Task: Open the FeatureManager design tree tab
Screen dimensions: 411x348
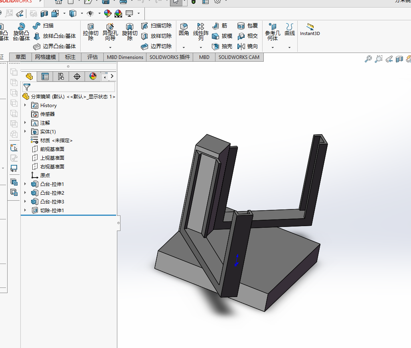Action: tap(29, 76)
